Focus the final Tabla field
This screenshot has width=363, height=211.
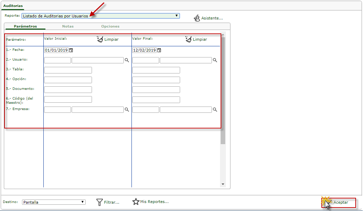click(x=156, y=70)
